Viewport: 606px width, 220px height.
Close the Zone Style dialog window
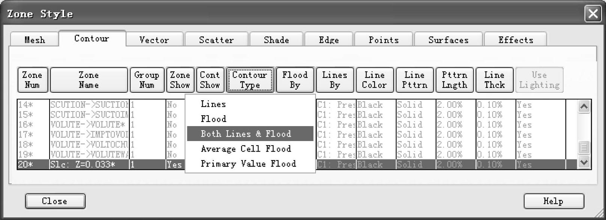[x=593, y=14]
